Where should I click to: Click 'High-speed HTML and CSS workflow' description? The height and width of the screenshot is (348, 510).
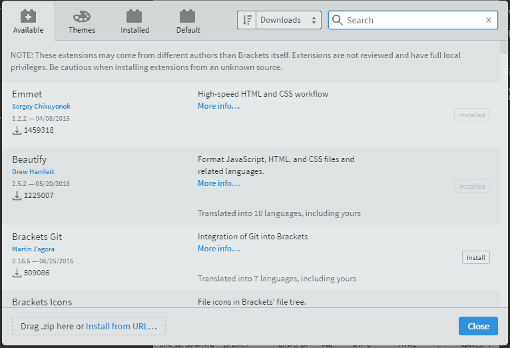tap(263, 94)
